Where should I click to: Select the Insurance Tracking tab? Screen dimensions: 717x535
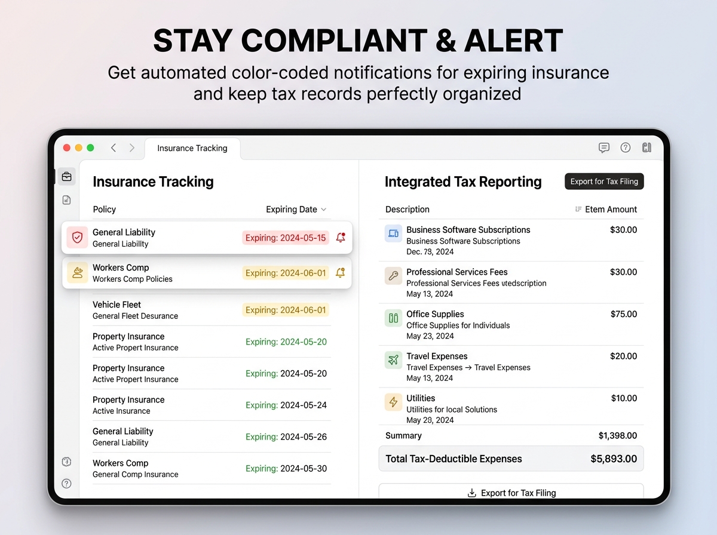pyautogui.click(x=192, y=148)
